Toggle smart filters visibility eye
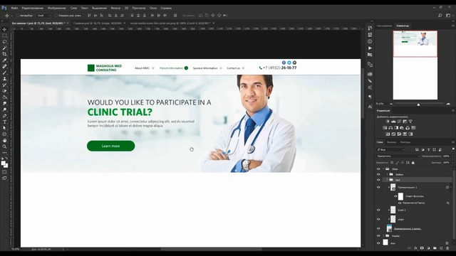 [x=396, y=196]
